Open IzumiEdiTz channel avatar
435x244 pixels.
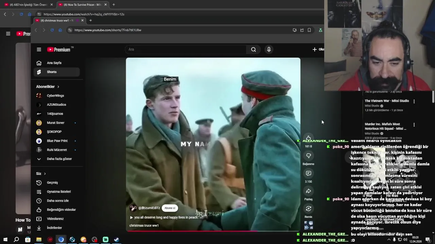[x=133, y=208]
